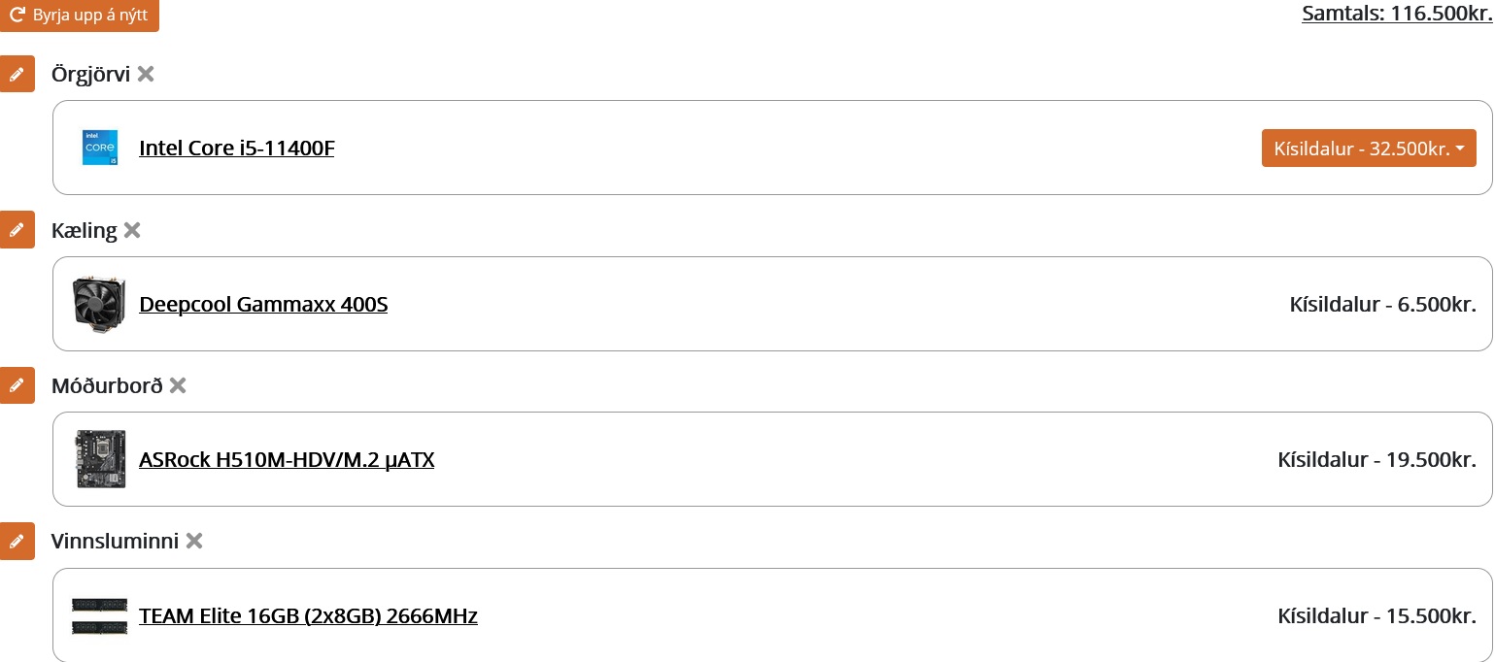Viewport: 1495px width, 662px height.
Task: Click the TEAM Elite RAM thumbnail
Action: 100,615
